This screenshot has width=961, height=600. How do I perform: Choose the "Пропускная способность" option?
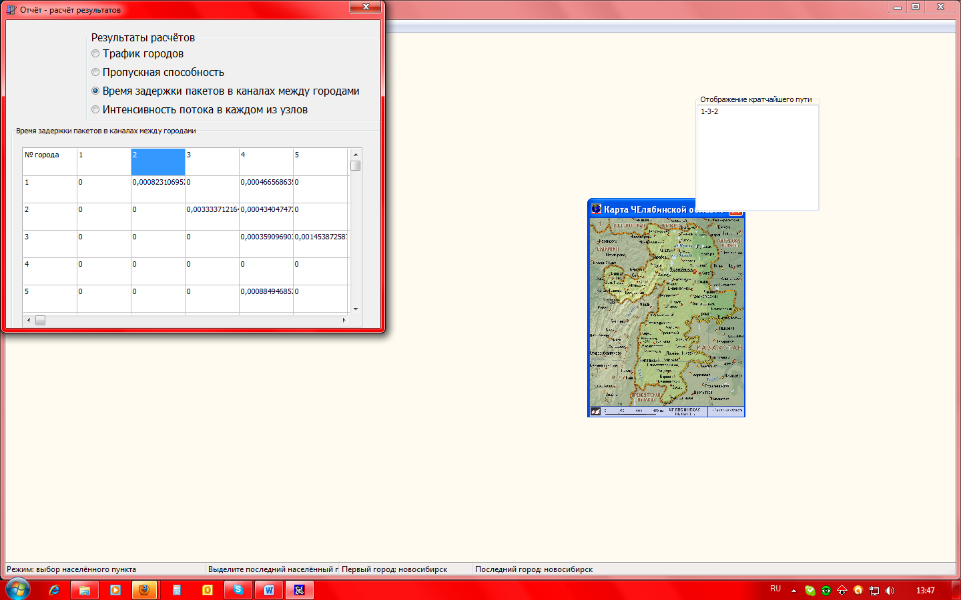(x=95, y=73)
